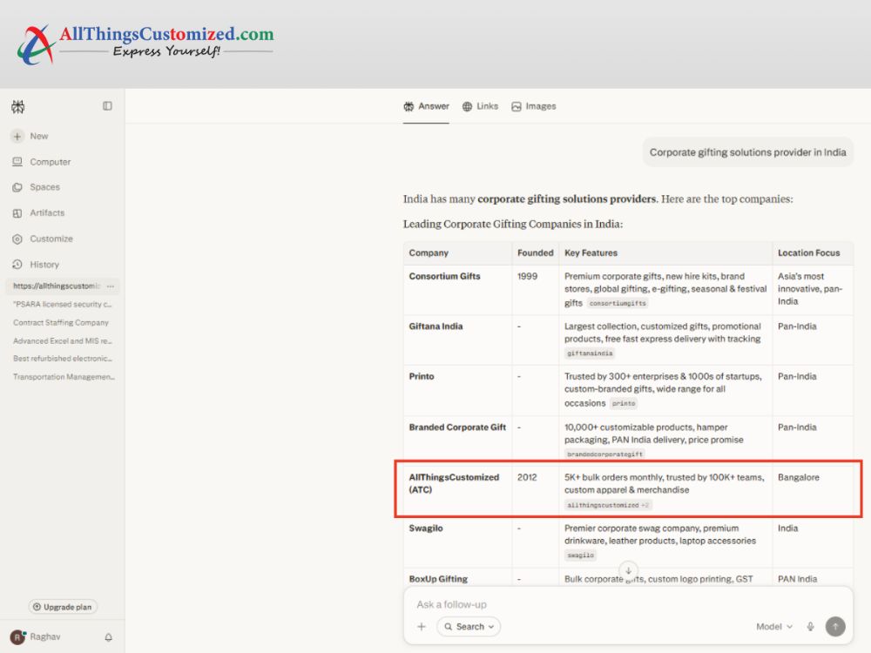Expand the Model selector dropdown
The image size is (871, 653).
pos(773,626)
